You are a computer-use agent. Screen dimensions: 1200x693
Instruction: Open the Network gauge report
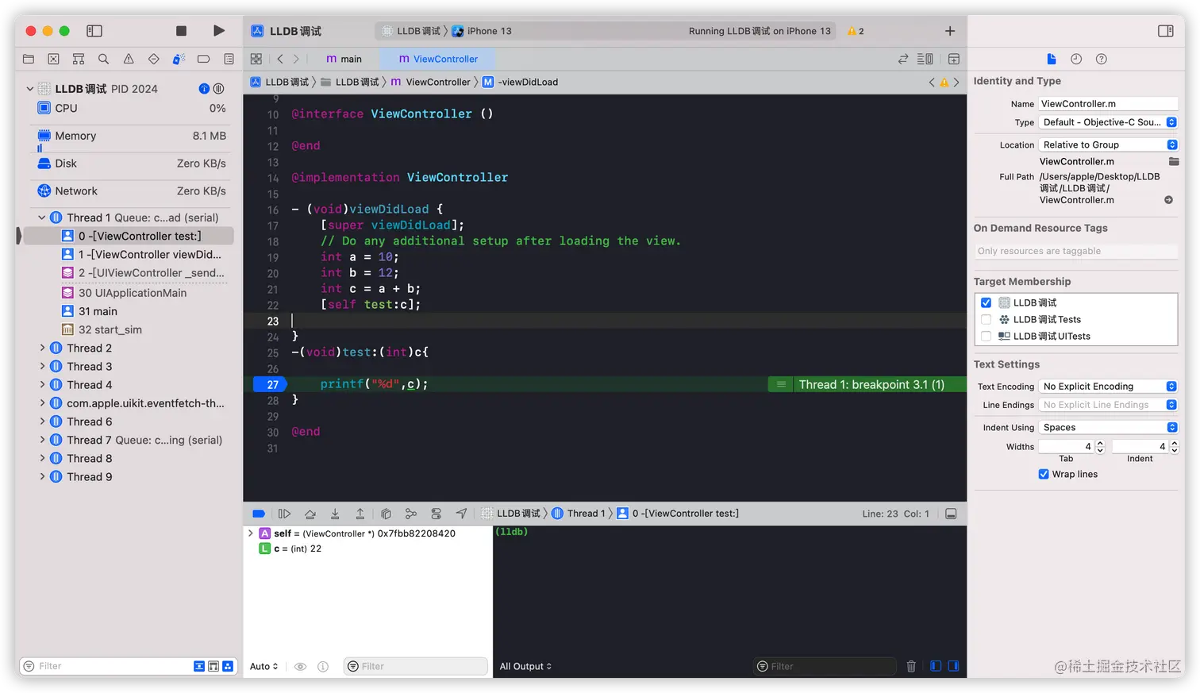[131, 191]
